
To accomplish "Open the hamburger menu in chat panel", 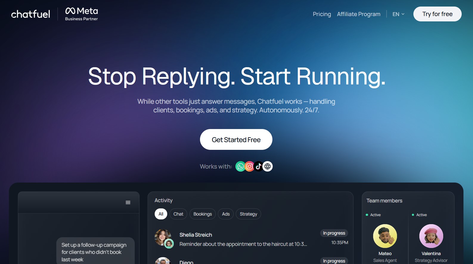I will click(x=128, y=202).
